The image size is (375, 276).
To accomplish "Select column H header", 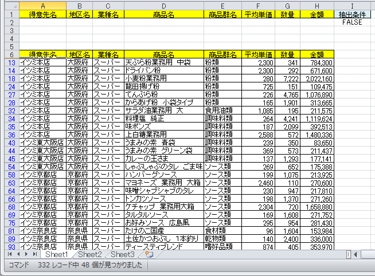I will [317, 6].
